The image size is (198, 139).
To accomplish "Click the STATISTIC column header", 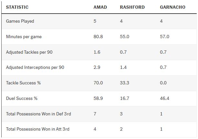I will pyautogui.click(x=17, y=7).
